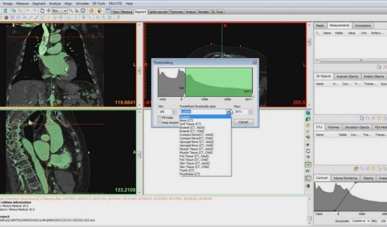Viewport: 387px width, 227px height.
Task: Open Analysis Objects tab
Action: point(347,76)
